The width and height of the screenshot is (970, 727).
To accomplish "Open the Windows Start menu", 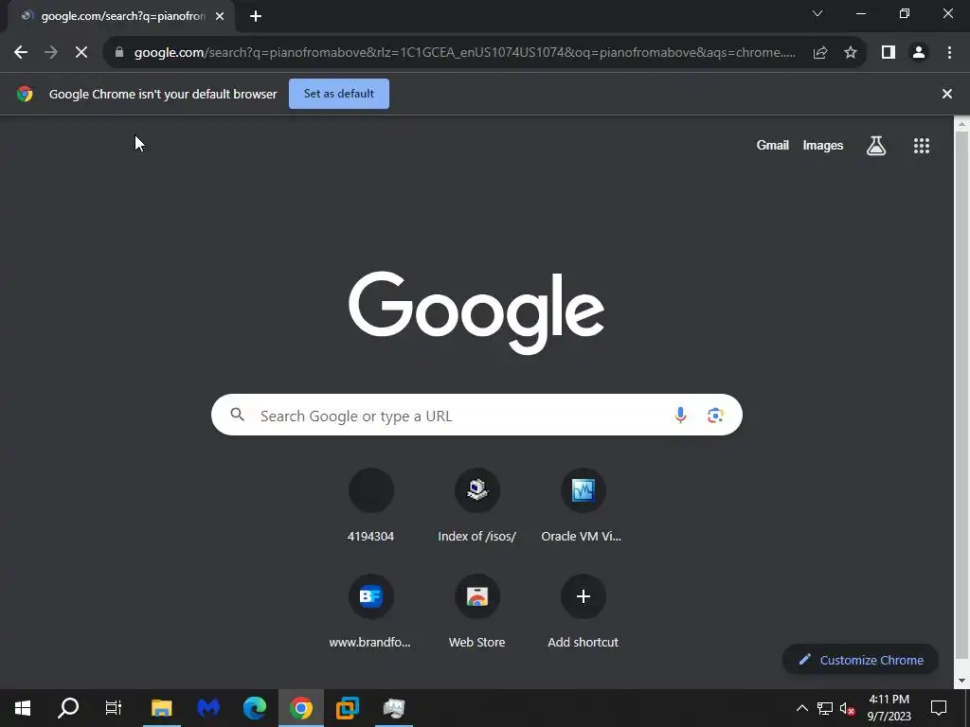I will [23, 708].
